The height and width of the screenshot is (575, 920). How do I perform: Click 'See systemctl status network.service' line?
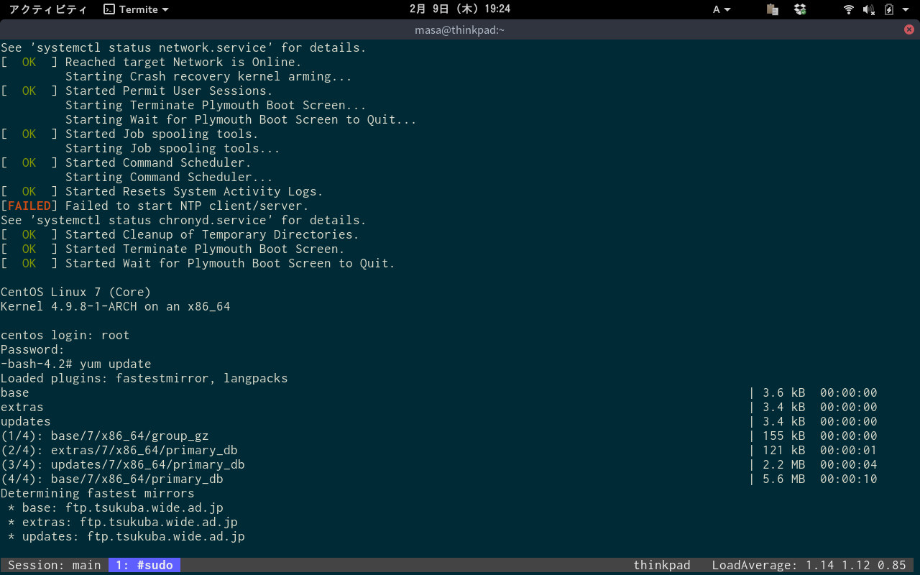pos(184,47)
